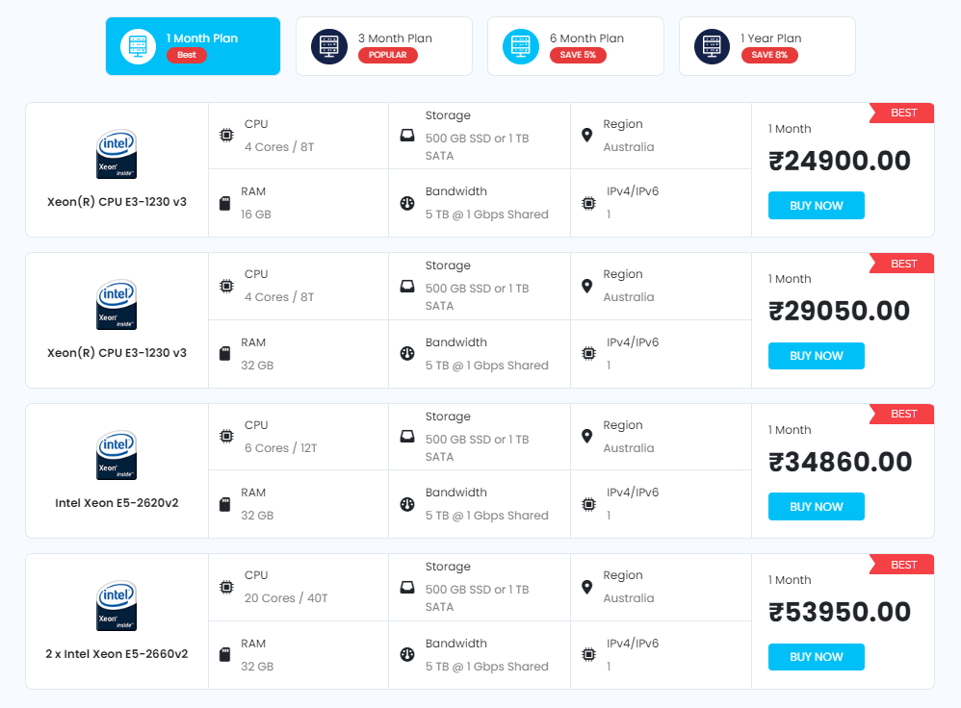Click BUY NOW for the ₹24900.00 plan
961x708 pixels.
816,206
